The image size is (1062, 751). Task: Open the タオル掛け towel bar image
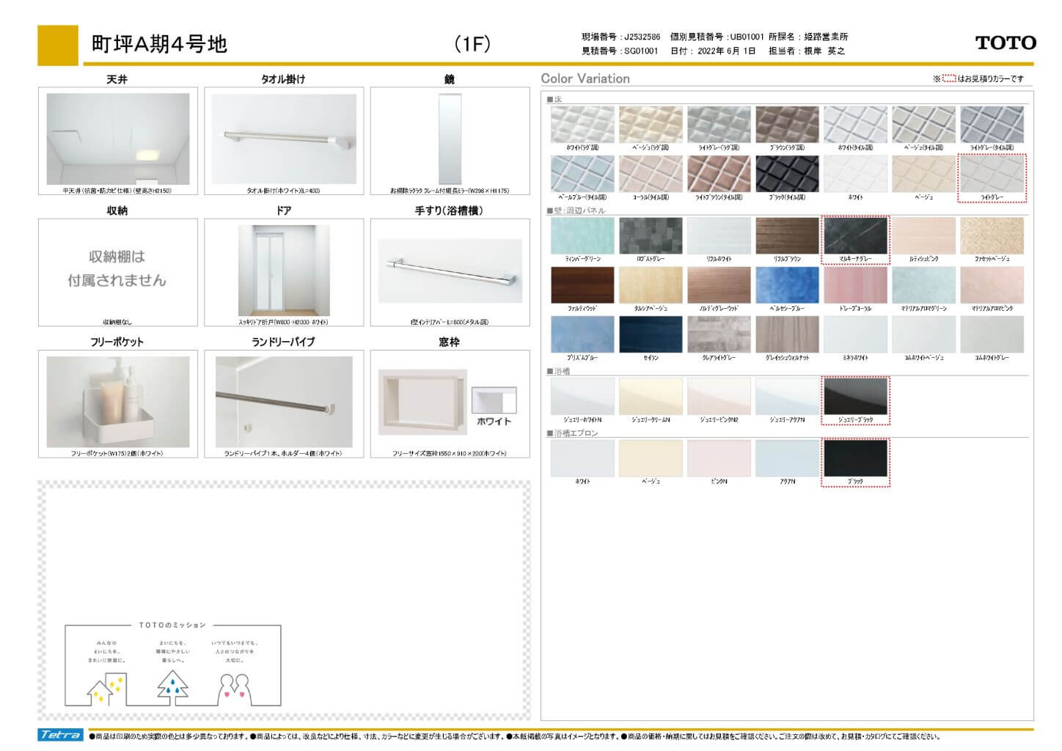284,139
